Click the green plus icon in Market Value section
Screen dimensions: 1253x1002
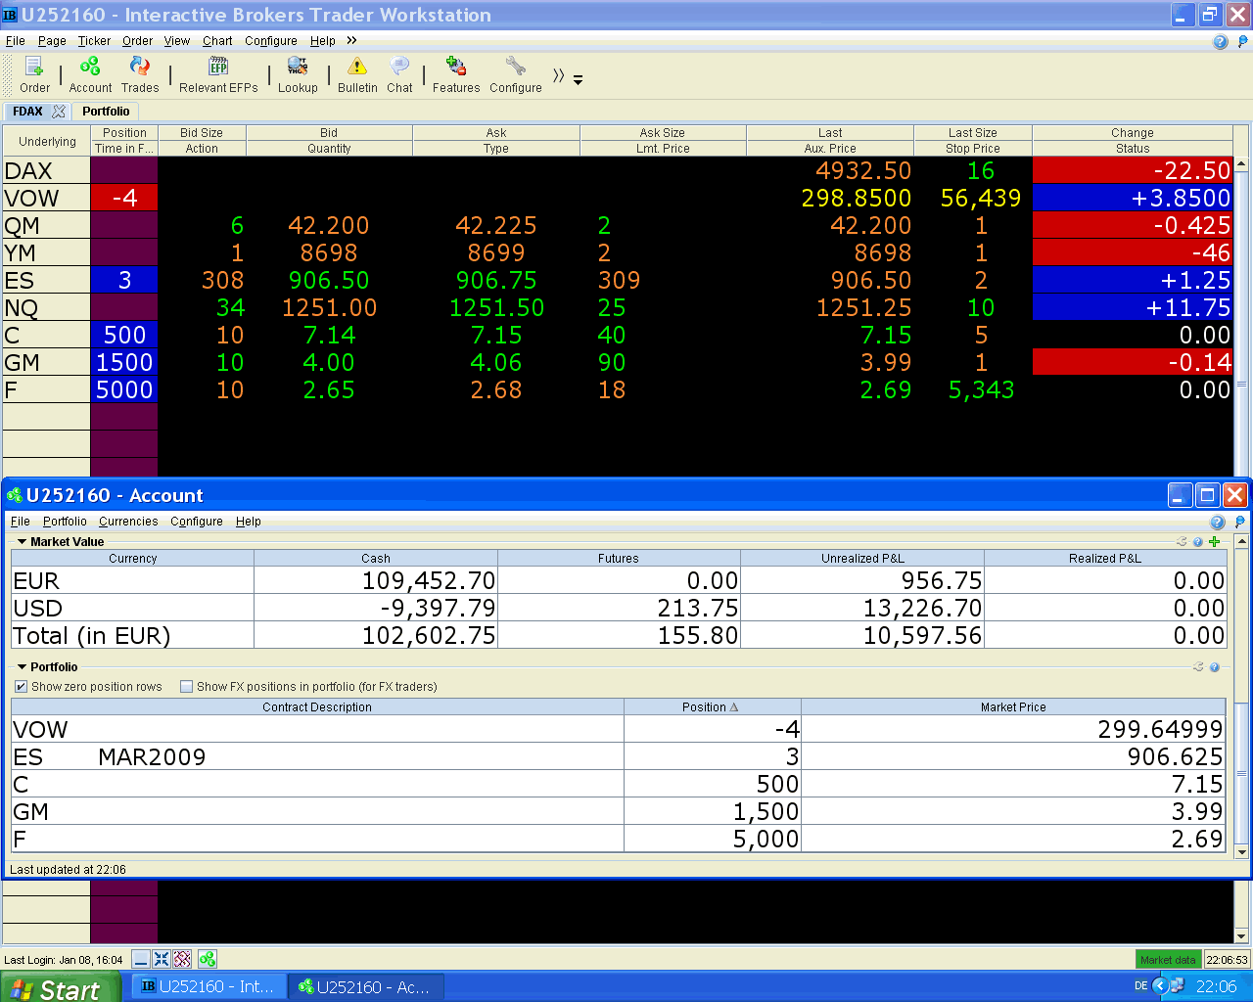click(1215, 541)
